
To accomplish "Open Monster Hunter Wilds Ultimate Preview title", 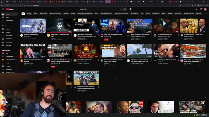I will pos(86,87).
